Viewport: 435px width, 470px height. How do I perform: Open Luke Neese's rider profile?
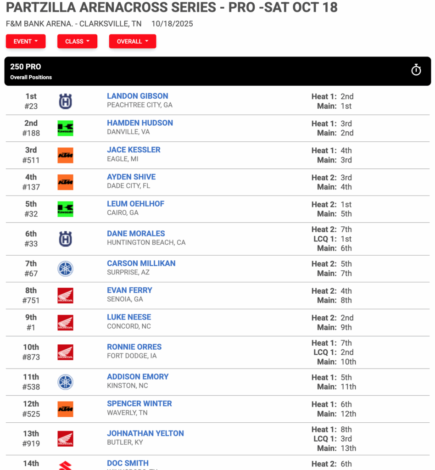click(x=129, y=317)
